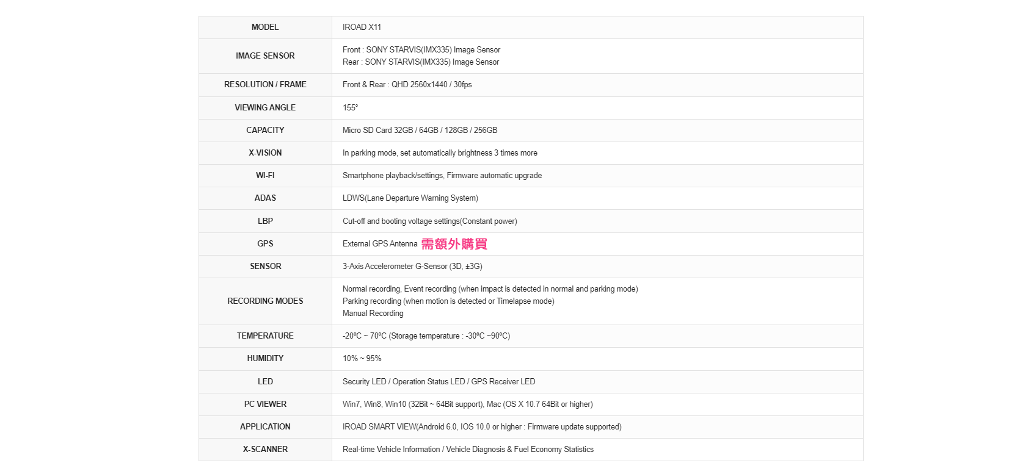Click the External GPS Antenna text
This screenshot has height=474, width=1020.
coord(379,244)
